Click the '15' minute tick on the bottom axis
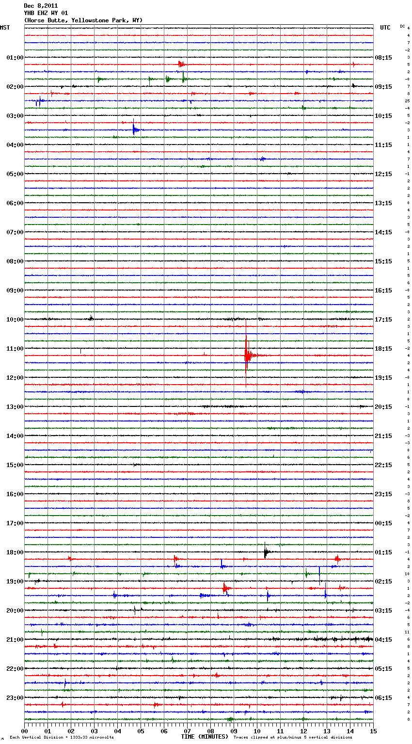The height and width of the screenshot is (744, 412). 373,731
